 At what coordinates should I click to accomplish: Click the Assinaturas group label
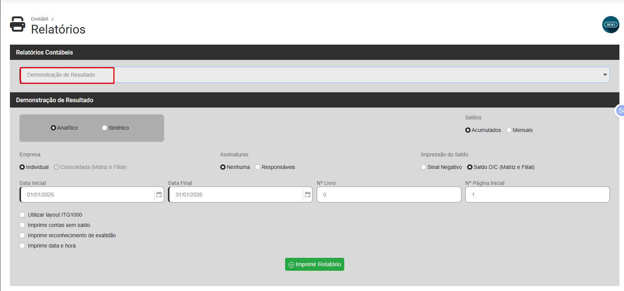pyautogui.click(x=234, y=154)
